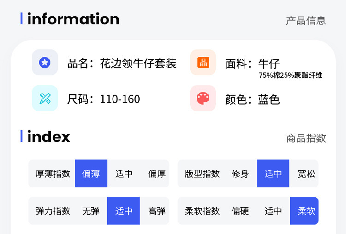Click the orange fabric icon
The width and height of the screenshot is (346, 234).
[203, 63]
